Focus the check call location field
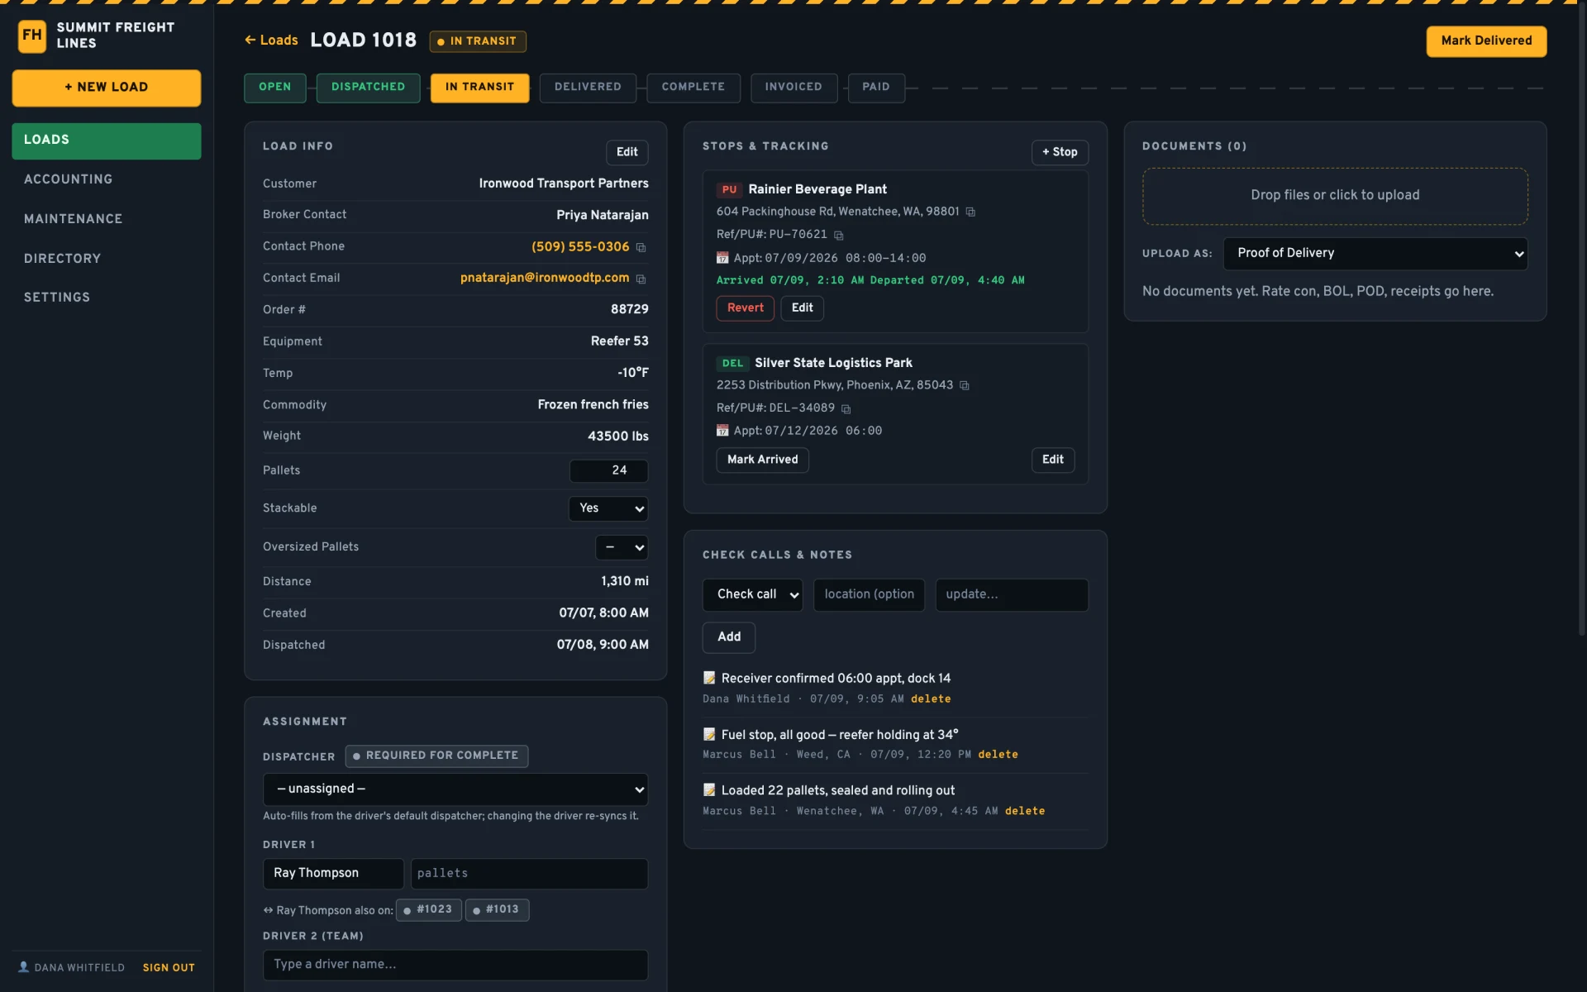1587x992 pixels. click(869, 594)
